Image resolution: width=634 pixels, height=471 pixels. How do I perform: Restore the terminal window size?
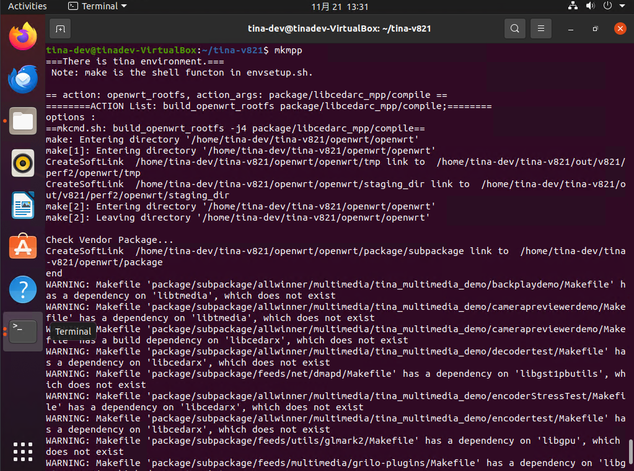595,29
